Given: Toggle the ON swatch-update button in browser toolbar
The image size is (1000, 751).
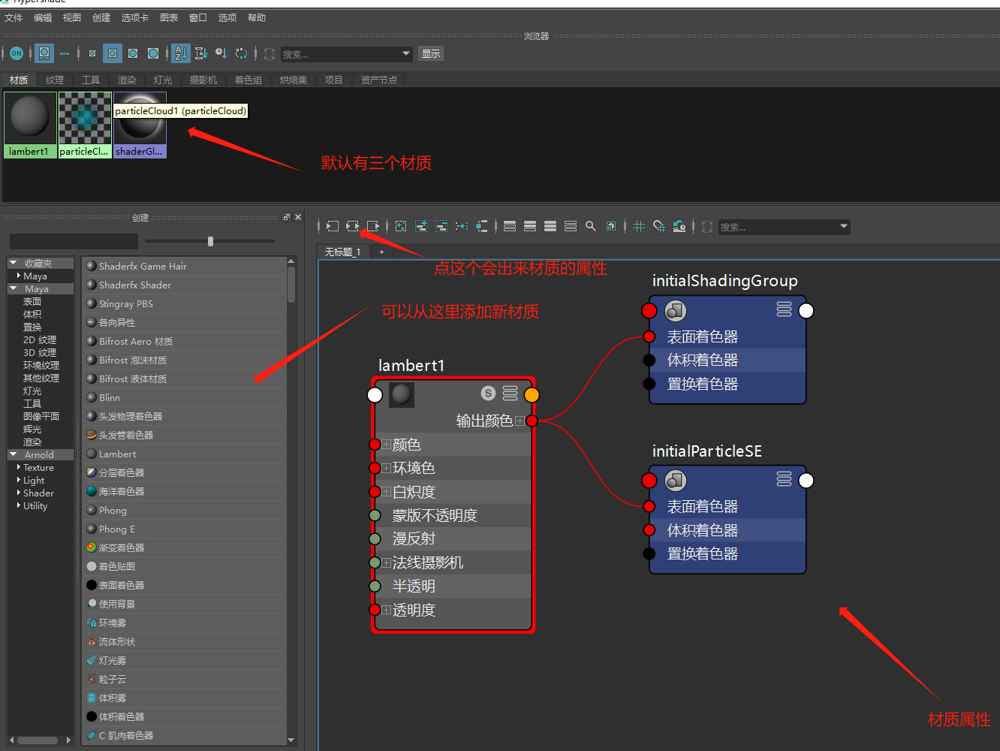Looking at the screenshot, I should pyautogui.click(x=17, y=53).
